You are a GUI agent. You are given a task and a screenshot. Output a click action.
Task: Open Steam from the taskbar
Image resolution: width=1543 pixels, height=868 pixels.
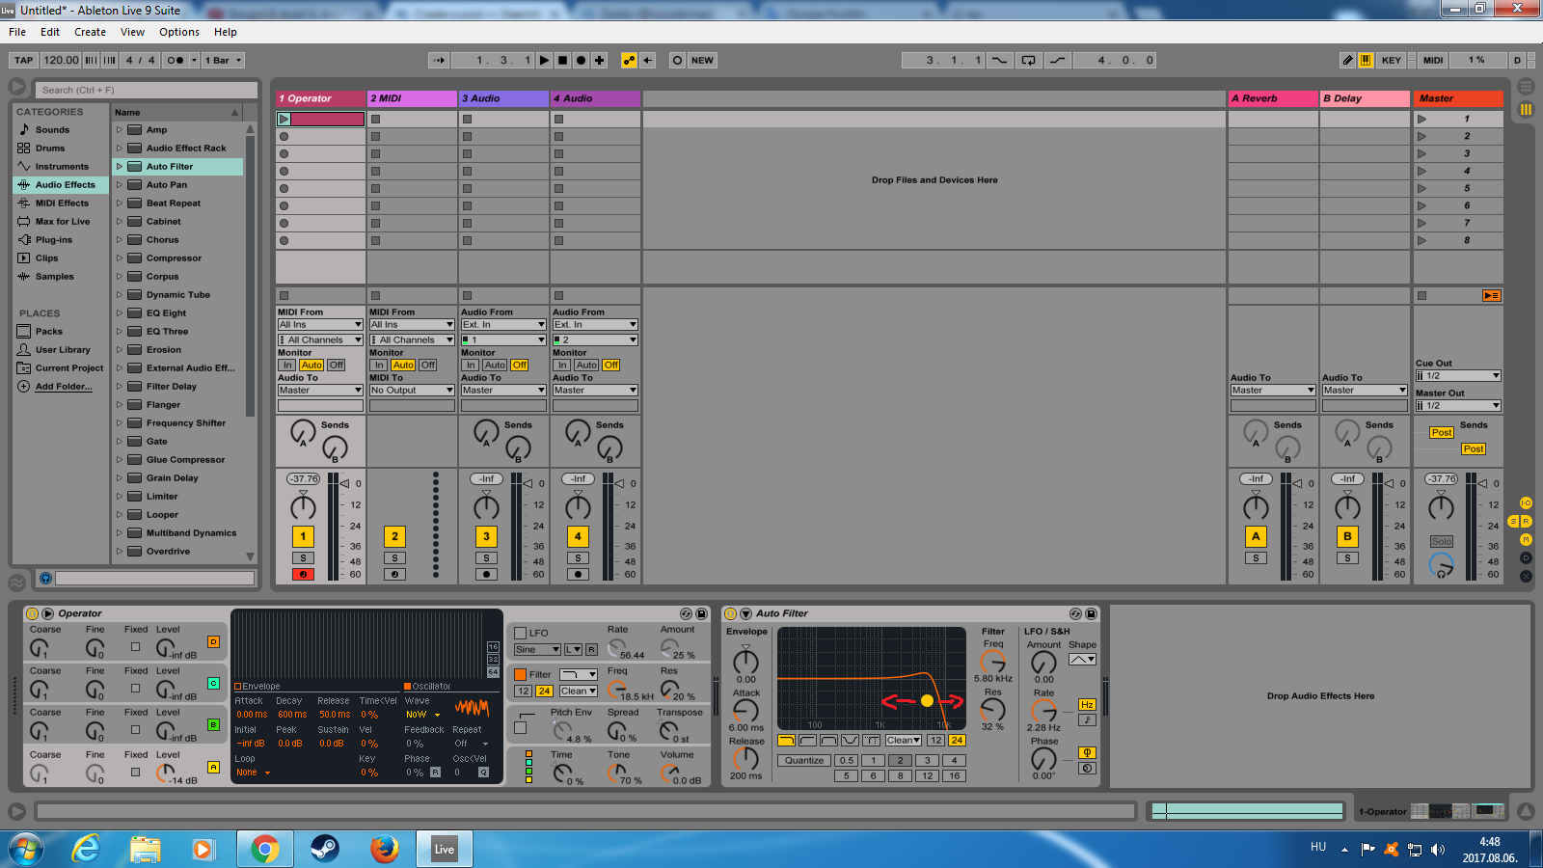(324, 849)
